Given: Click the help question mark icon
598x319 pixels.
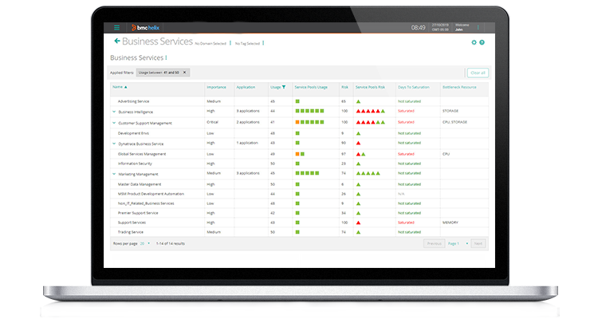Looking at the screenshot, I should pos(482,41).
